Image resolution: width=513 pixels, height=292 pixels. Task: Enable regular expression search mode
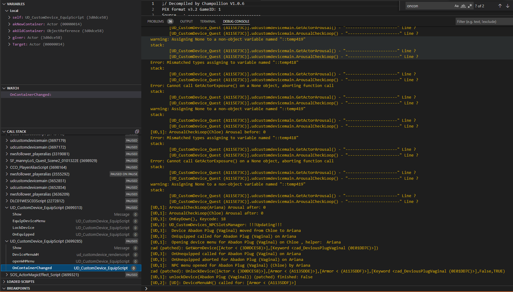[470, 6]
